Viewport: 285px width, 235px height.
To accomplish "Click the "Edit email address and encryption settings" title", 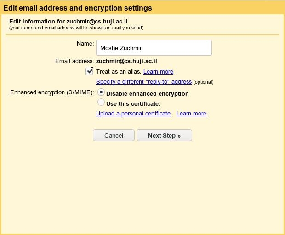I will point(78,8).
